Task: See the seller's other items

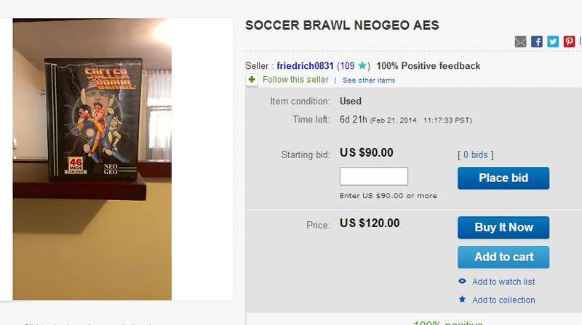Action: 369,81
